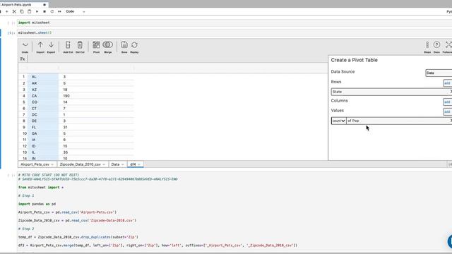452x254 pixels.
Task: Click the value cell '18'
Action: [x=96, y=90]
